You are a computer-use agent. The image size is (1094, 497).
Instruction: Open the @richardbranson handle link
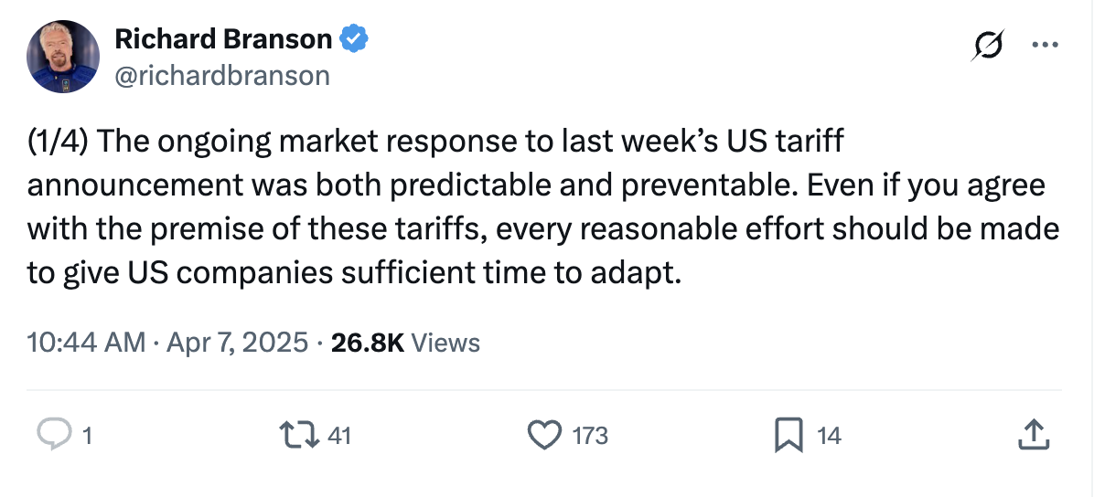222,75
